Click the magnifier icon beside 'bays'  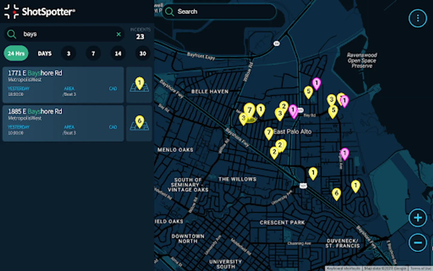tap(11, 34)
